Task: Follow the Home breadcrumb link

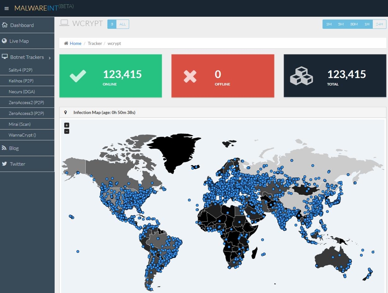Action: (76, 43)
